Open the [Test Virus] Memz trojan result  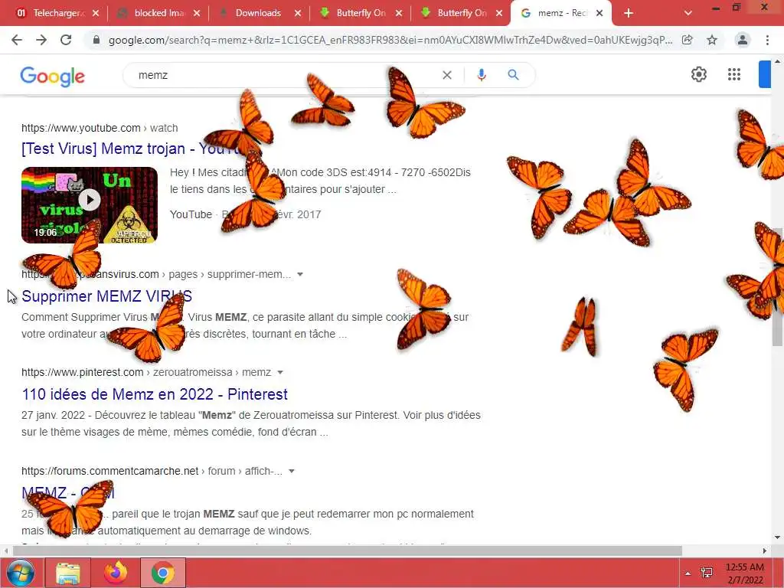[x=131, y=149]
